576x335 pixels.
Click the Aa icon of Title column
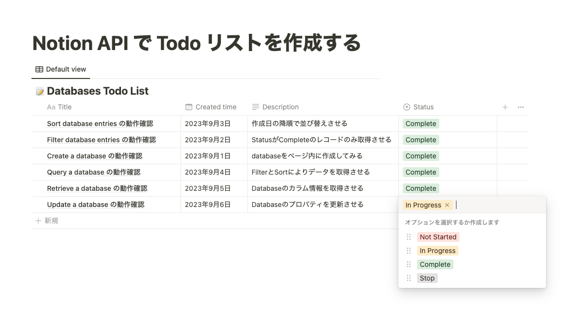click(x=51, y=107)
